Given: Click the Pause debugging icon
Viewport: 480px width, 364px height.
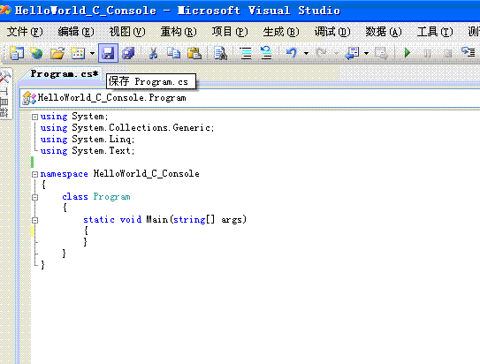Looking at the screenshot, I should [427, 53].
